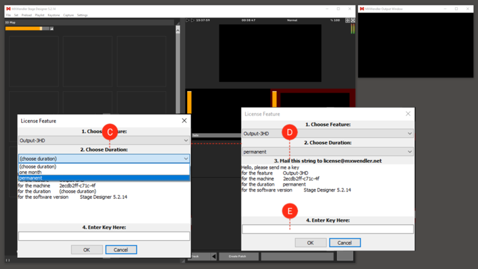Open the Set menu
This screenshot has width=478, height=269.
tap(16, 15)
